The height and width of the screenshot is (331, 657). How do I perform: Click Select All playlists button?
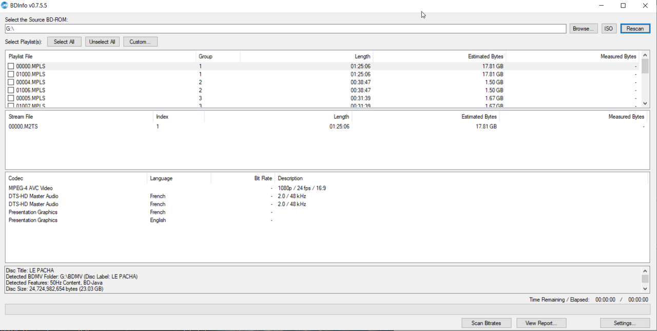point(64,42)
